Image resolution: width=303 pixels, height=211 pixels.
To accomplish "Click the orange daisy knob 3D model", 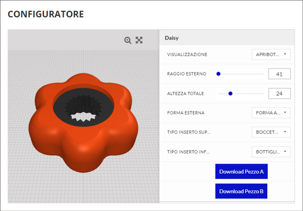I will tap(83, 123).
